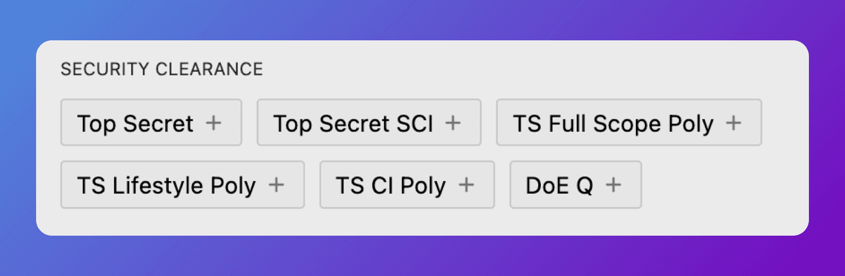Choose the TS Full Scope Poly chip
This screenshot has width=845, height=276.
[629, 123]
